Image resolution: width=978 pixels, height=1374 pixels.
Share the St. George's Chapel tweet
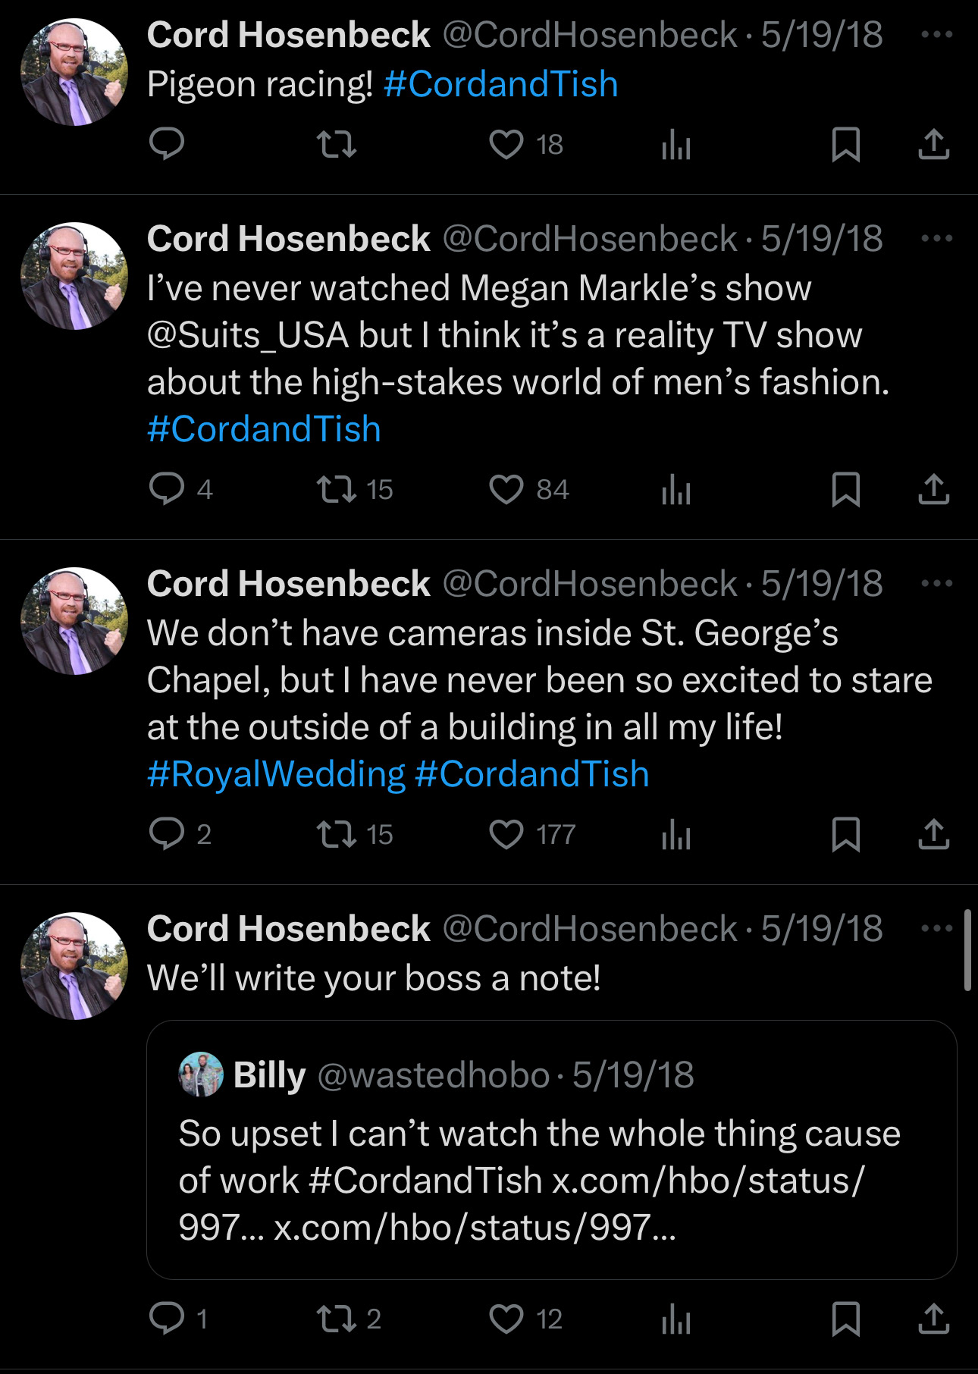coord(933,834)
